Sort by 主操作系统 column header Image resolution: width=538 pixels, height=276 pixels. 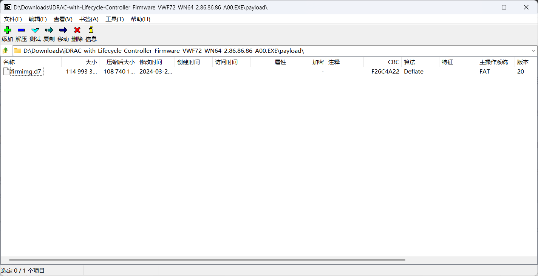pyautogui.click(x=496, y=62)
